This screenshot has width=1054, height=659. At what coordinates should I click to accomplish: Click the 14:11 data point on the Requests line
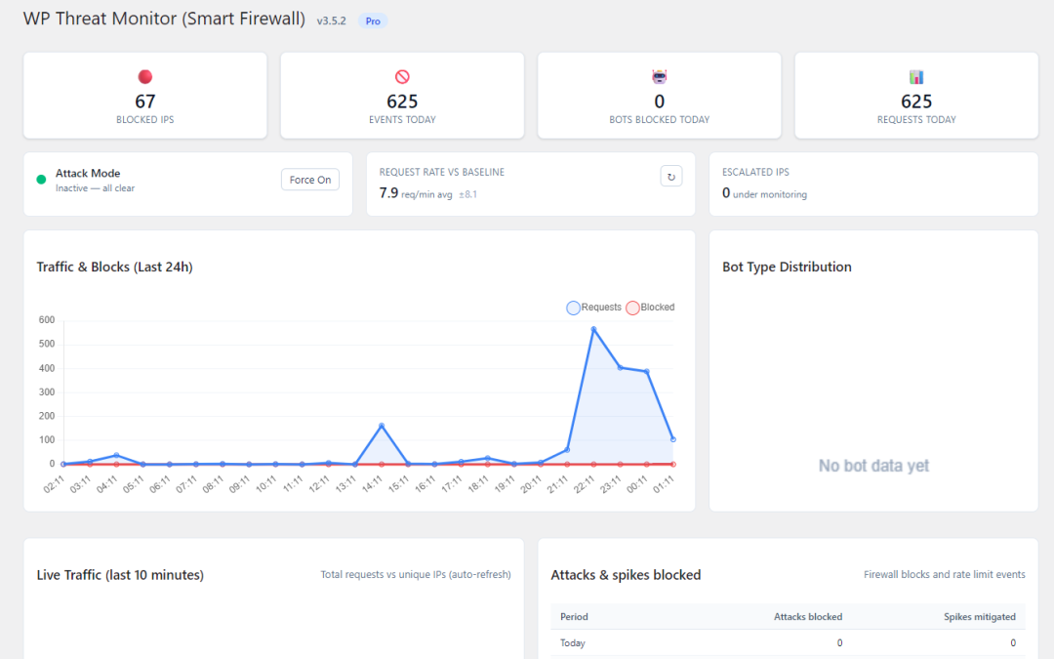pos(382,426)
